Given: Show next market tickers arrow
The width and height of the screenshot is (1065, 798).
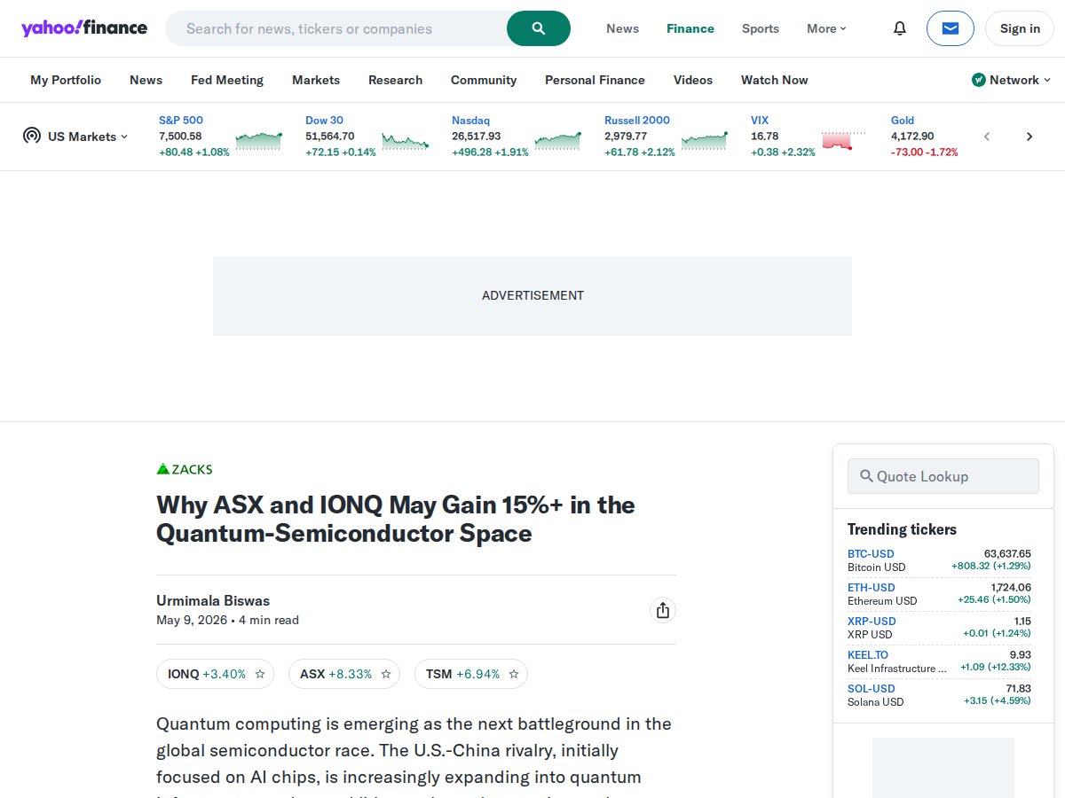Looking at the screenshot, I should (1029, 137).
